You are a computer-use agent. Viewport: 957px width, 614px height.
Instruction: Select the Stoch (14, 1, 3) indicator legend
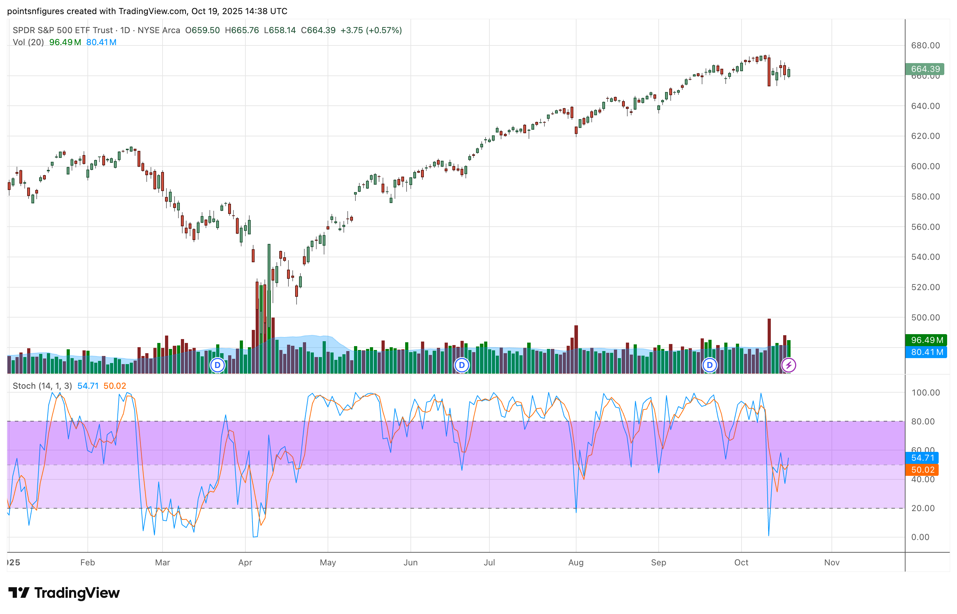(x=42, y=386)
